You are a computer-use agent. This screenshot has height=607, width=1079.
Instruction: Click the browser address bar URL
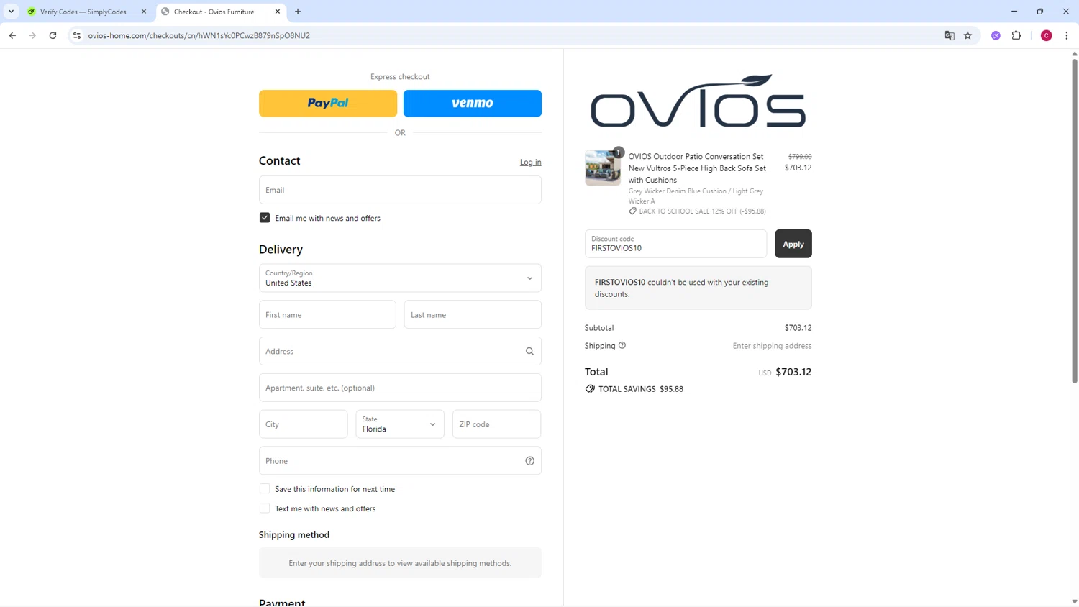coord(199,35)
